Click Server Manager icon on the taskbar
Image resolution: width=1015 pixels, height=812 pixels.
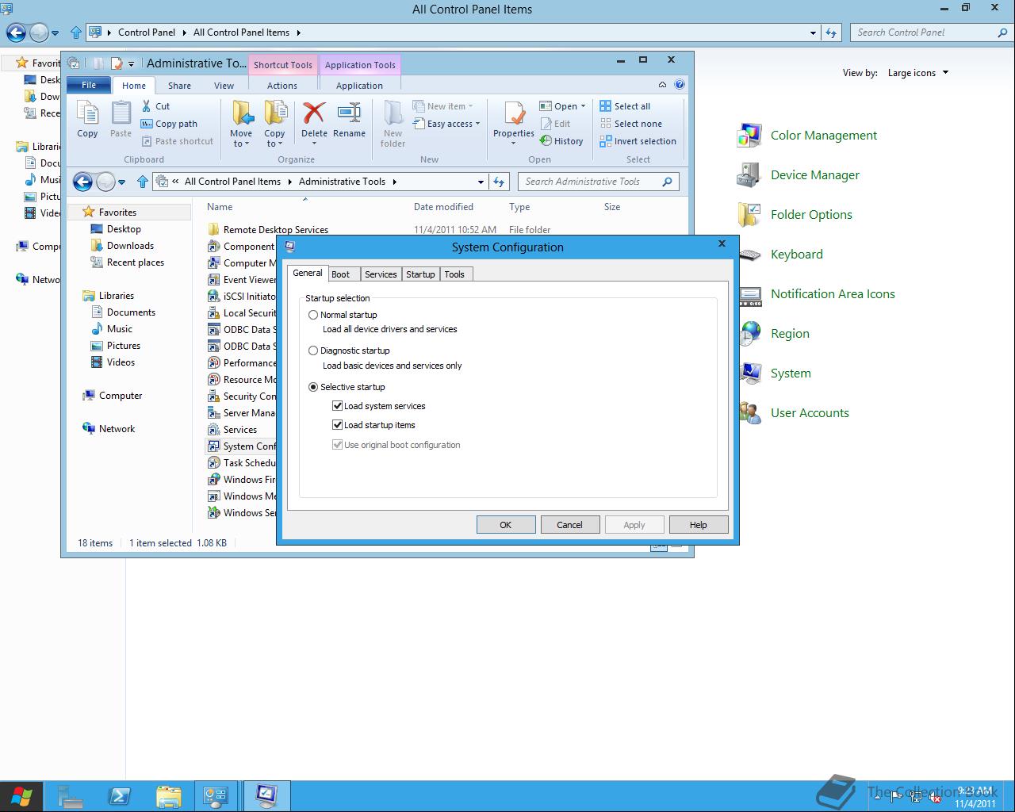point(71,796)
